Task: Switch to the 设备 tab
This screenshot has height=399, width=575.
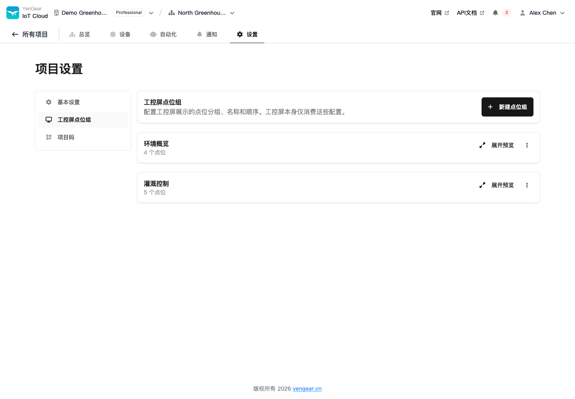Action: click(x=120, y=34)
